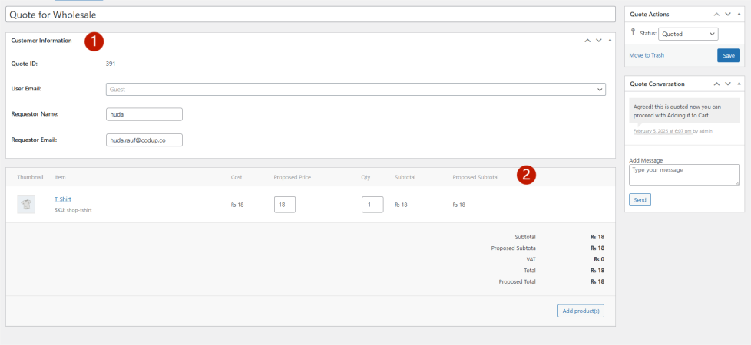Click the Cost column header
Image resolution: width=751 pixels, height=345 pixels.
[237, 178]
